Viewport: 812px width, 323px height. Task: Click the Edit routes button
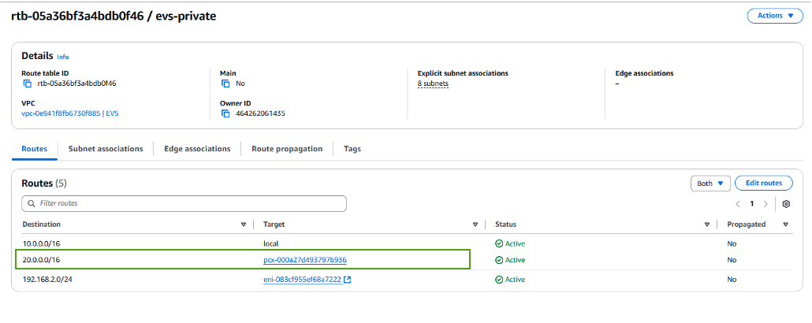(x=763, y=183)
